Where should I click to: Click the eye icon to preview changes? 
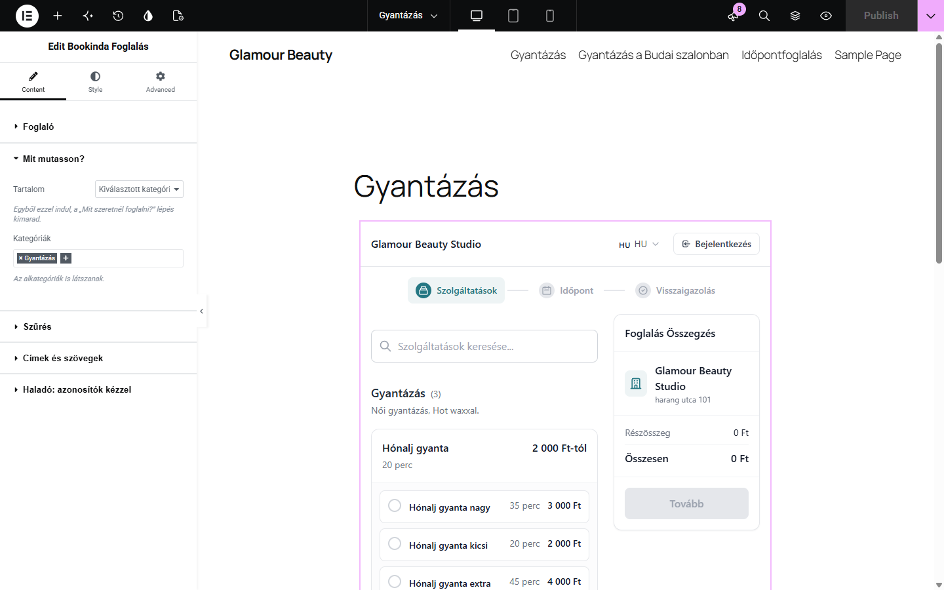826,16
